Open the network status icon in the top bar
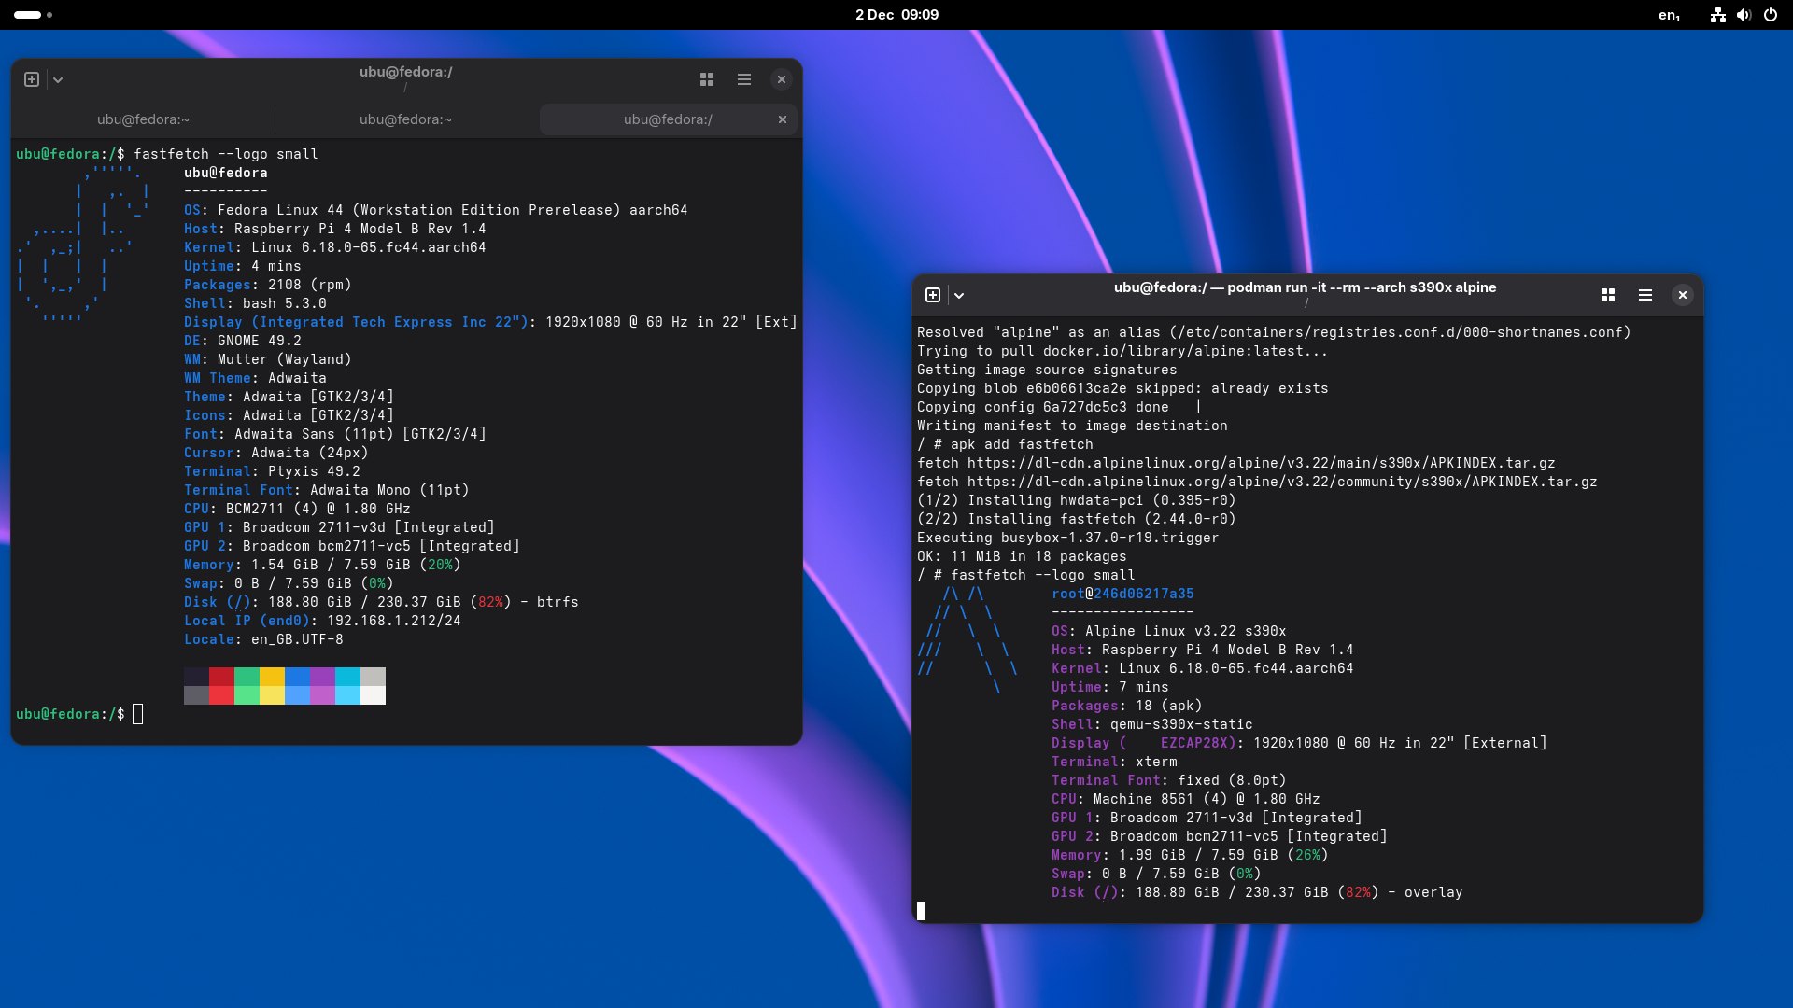1793x1008 pixels. coord(1718,15)
